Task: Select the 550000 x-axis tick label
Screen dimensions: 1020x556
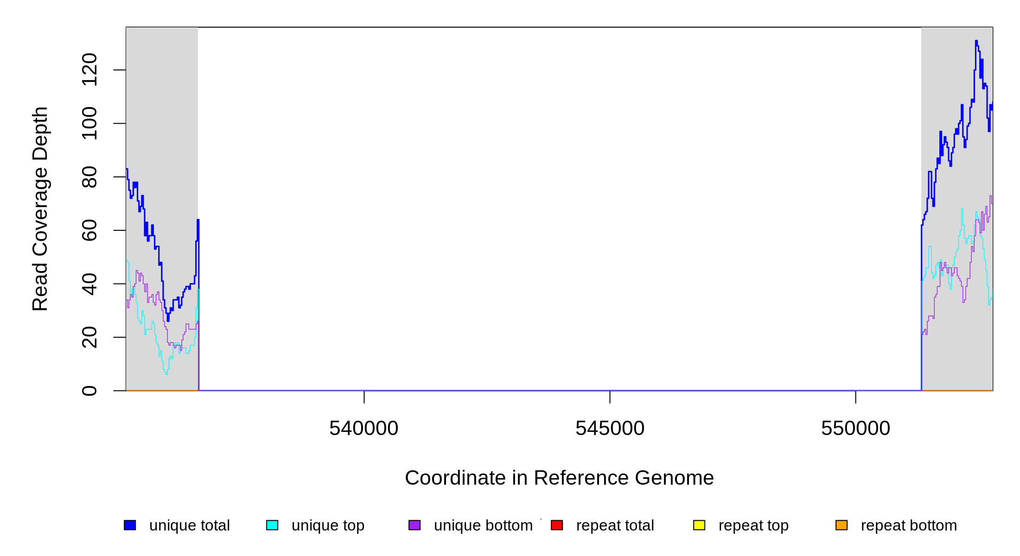Action: click(x=855, y=428)
